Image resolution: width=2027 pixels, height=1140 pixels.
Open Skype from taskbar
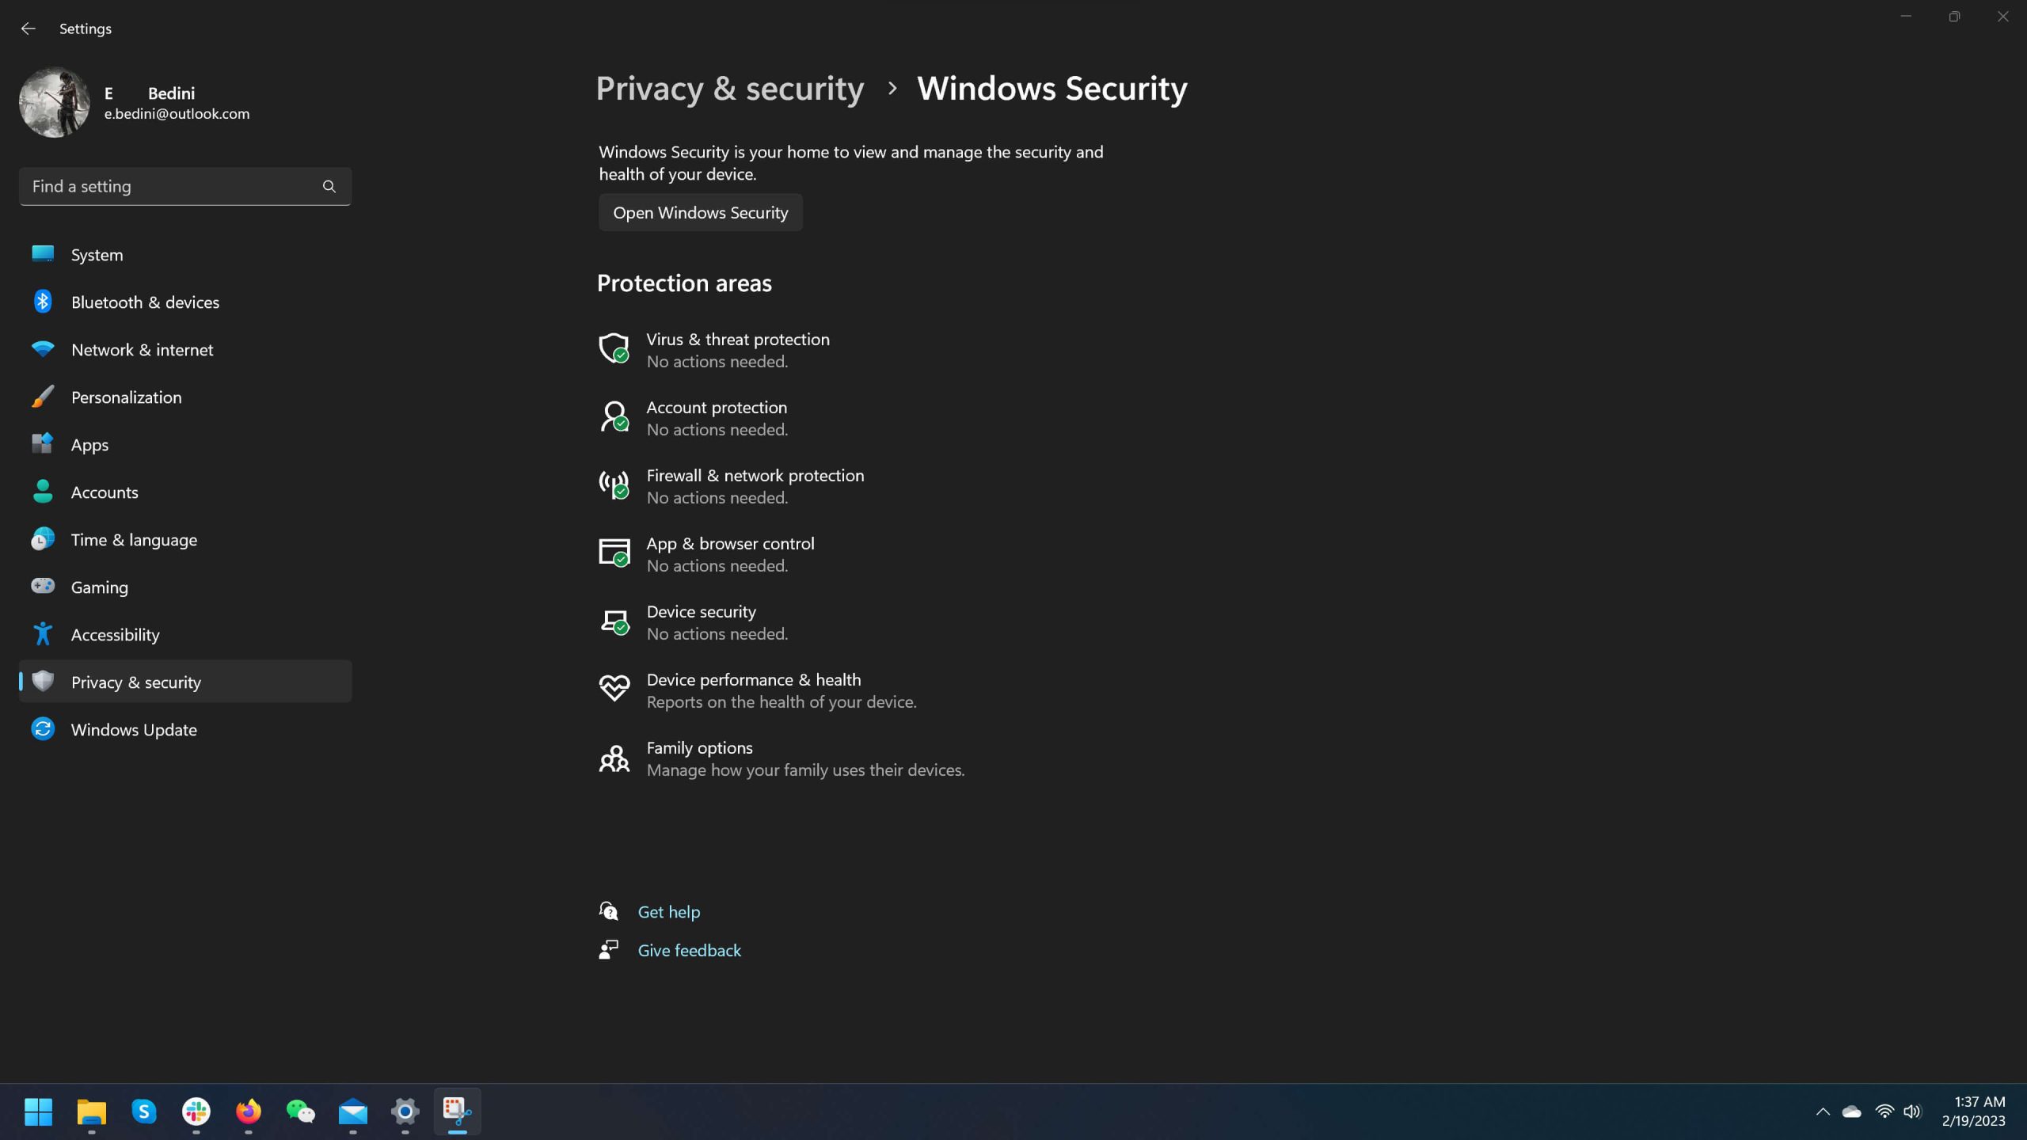click(x=143, y=1111)
